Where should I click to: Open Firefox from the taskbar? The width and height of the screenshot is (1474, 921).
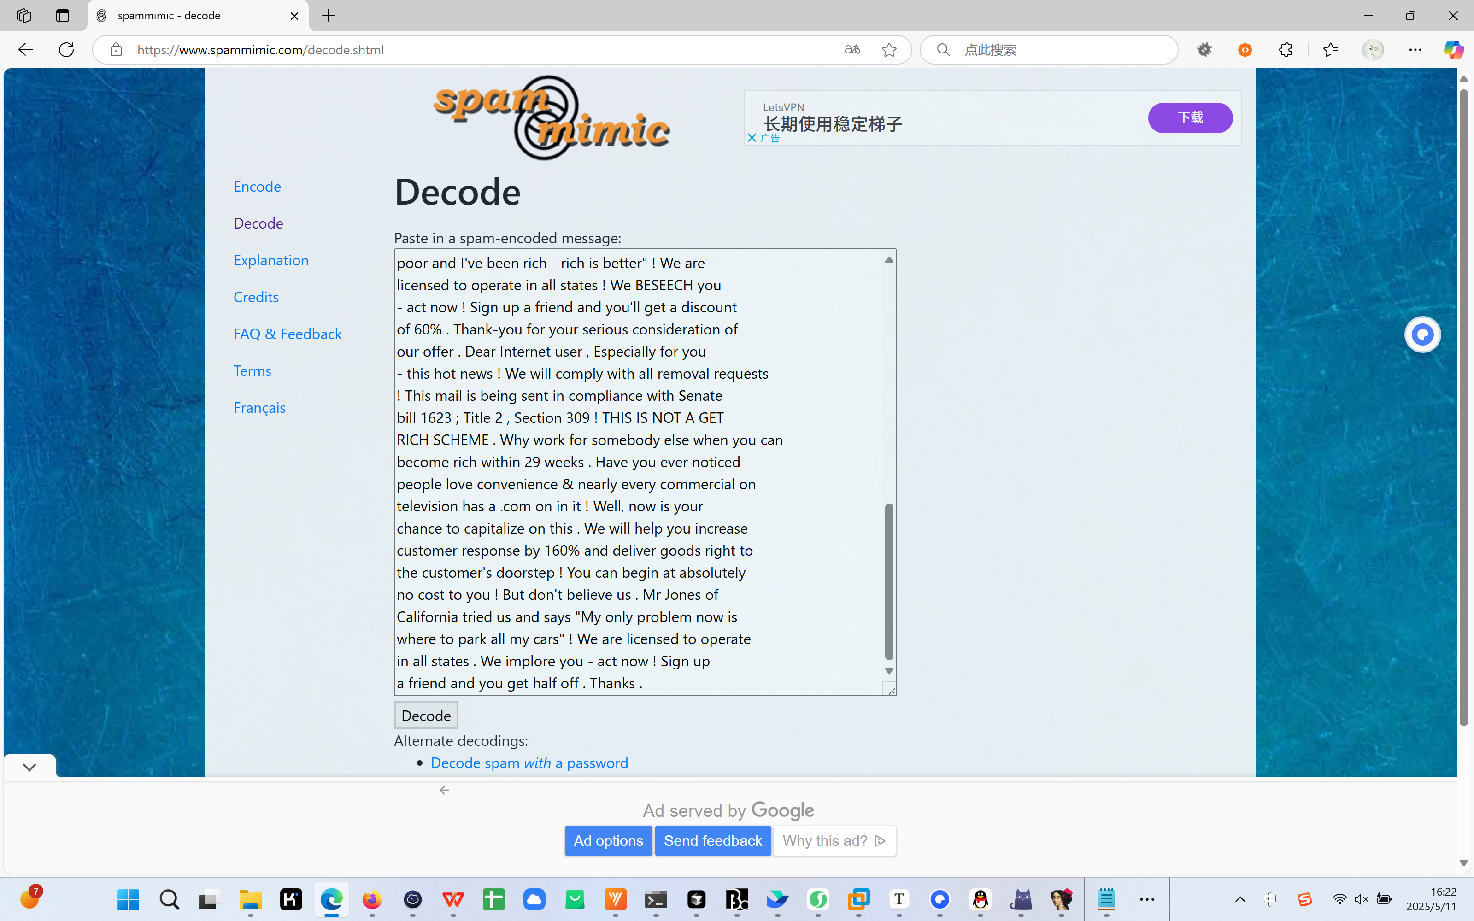pyautogui.click(x=371, y=899)
